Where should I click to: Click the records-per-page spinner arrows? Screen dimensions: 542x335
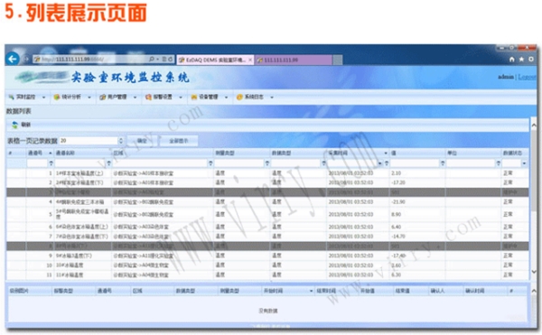[x=121, y=141]
